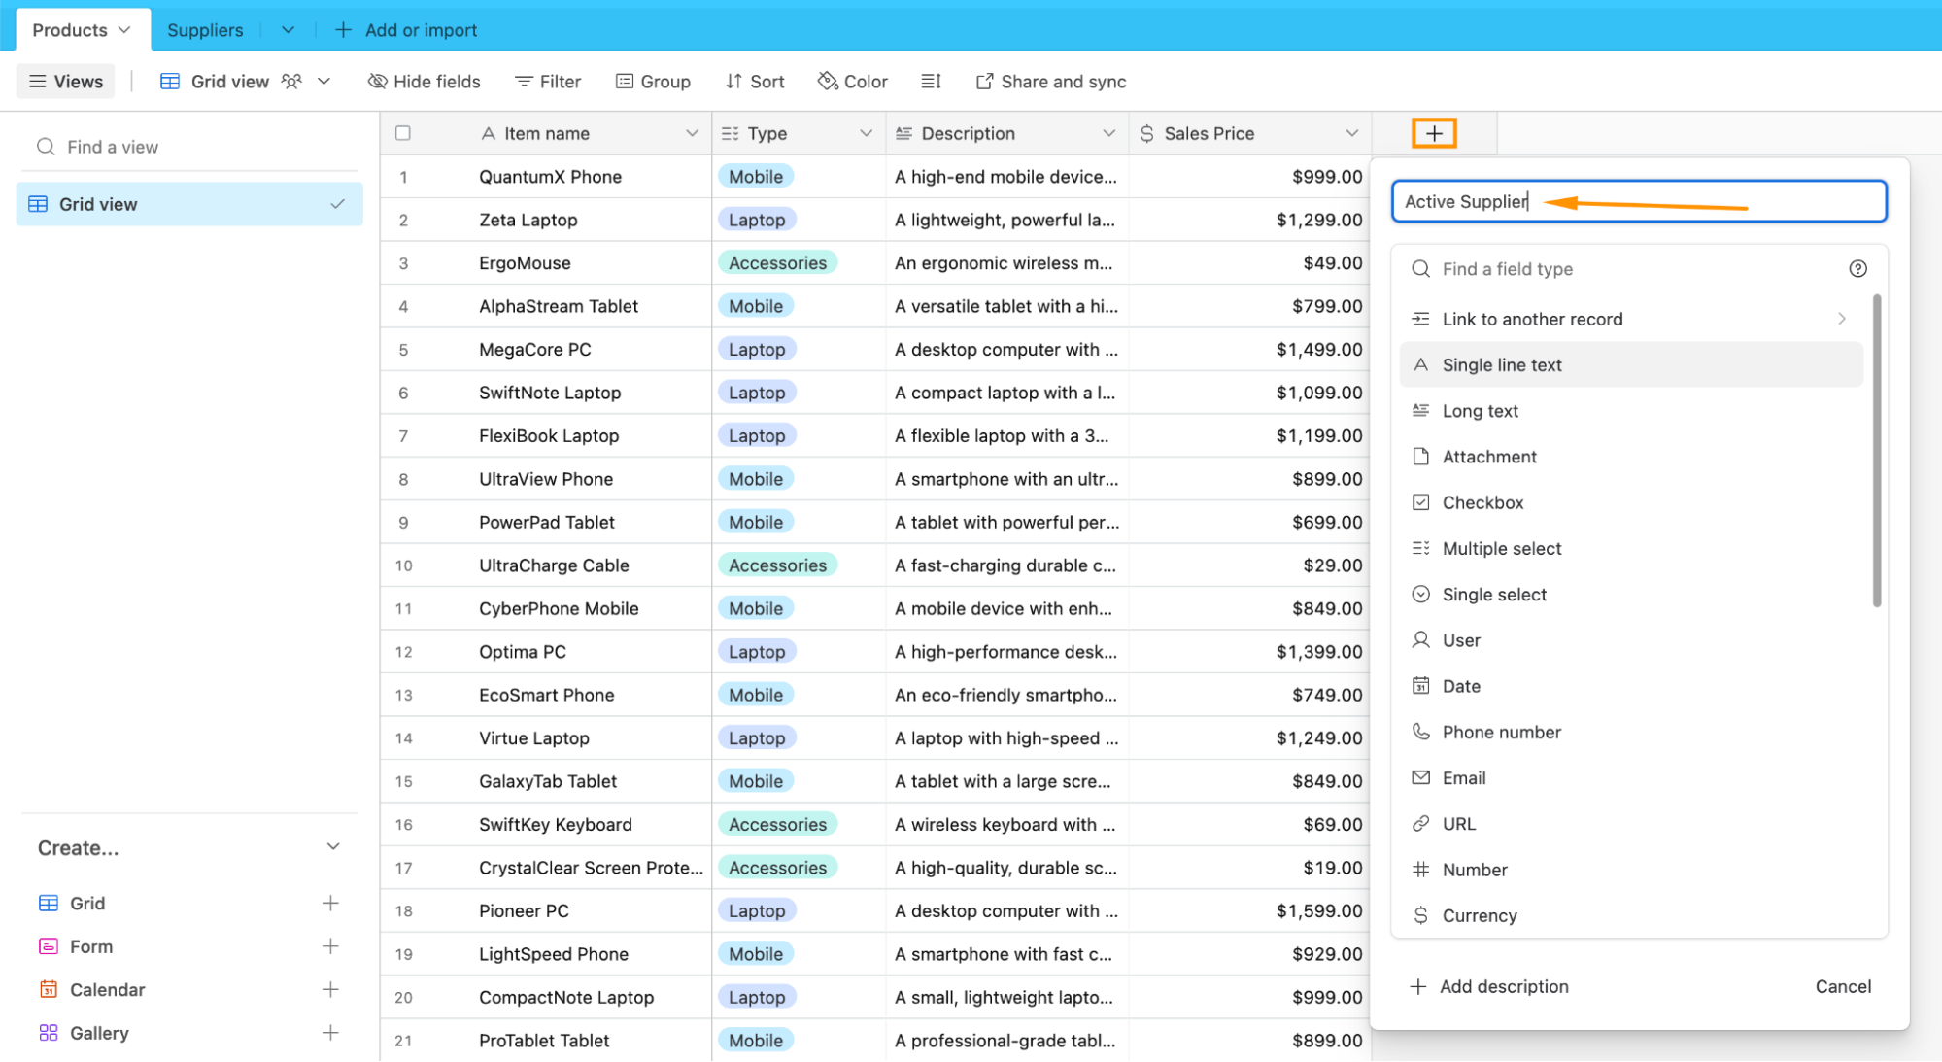
Task: Click Add description
Action: (x=1489, y=987)
